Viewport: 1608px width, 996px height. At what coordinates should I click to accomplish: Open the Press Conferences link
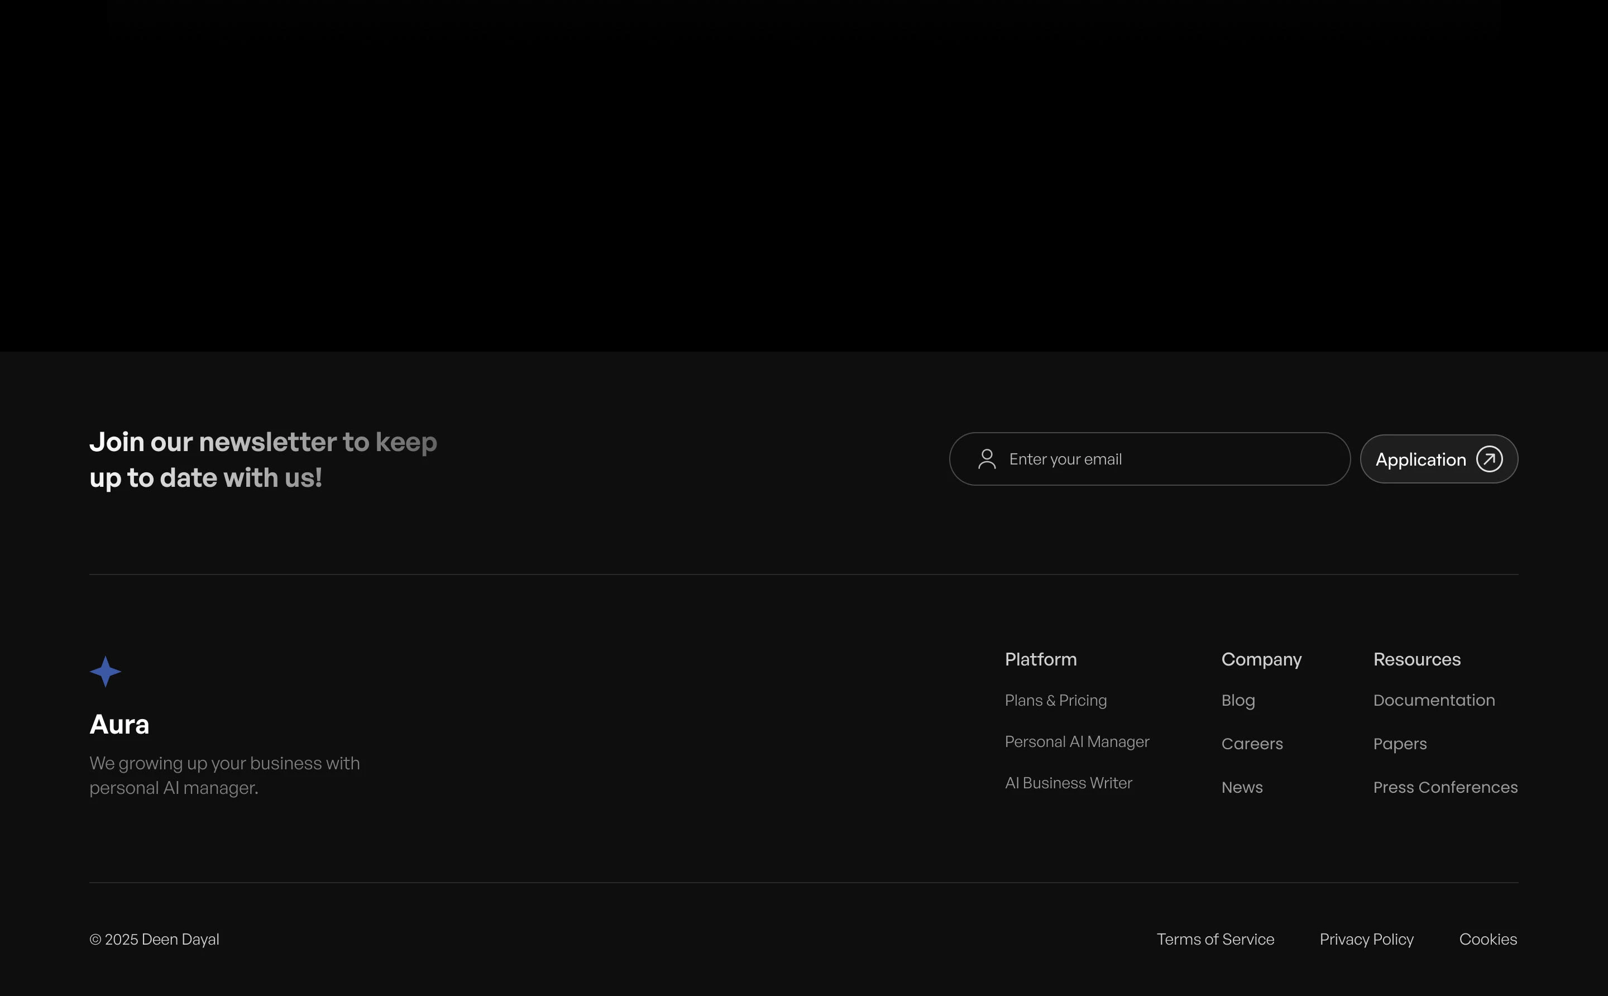tap(1446, 787)
